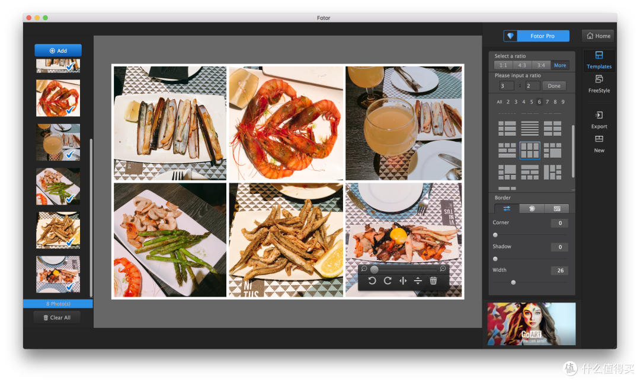
Task: Filter templates for 6 photos
Action: click(539, 102)
